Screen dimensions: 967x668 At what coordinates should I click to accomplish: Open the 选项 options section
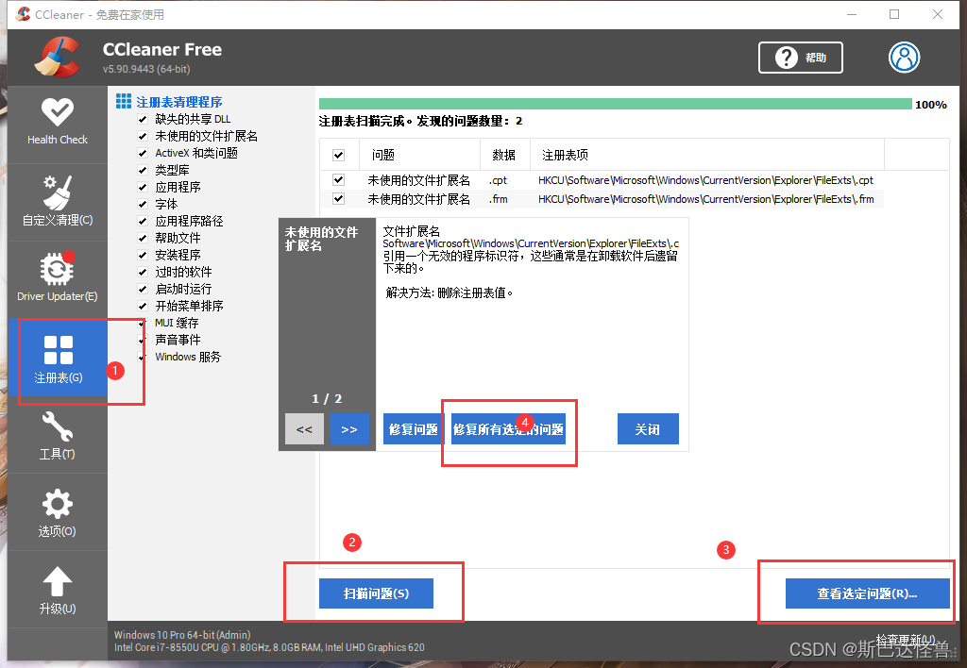point(58,512)
